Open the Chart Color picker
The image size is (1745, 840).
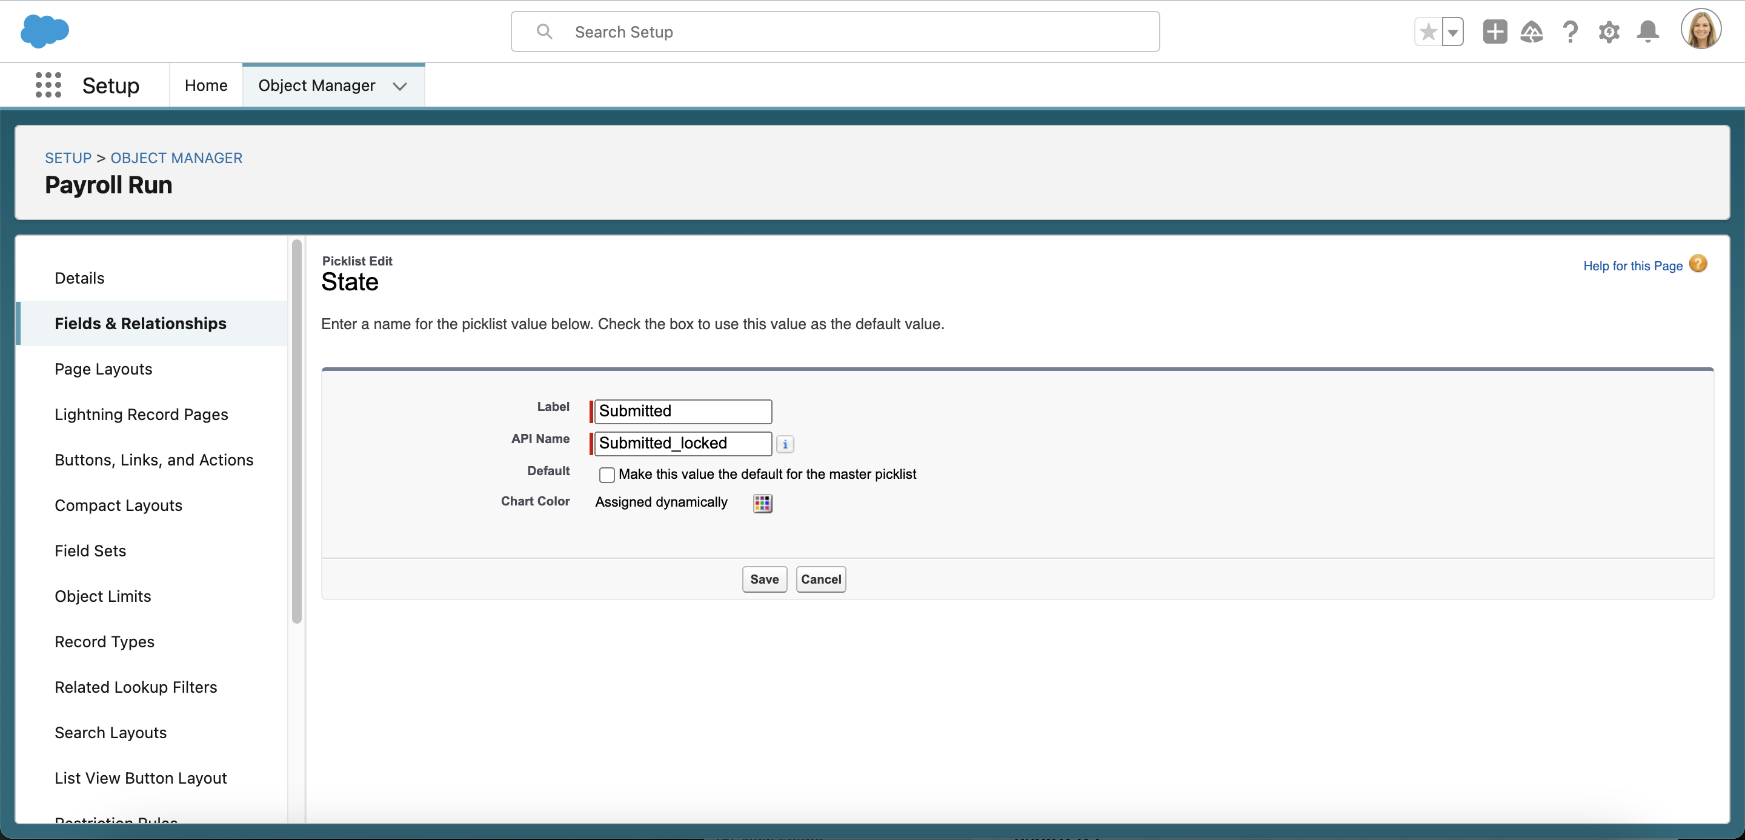coord(762,502)
